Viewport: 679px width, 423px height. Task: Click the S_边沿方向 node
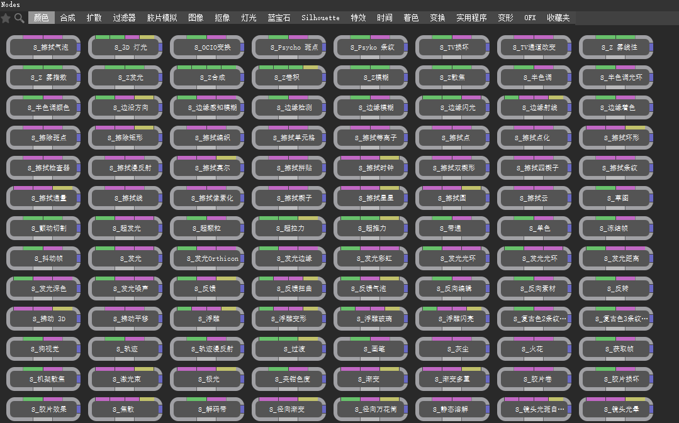tap(125, 107)
